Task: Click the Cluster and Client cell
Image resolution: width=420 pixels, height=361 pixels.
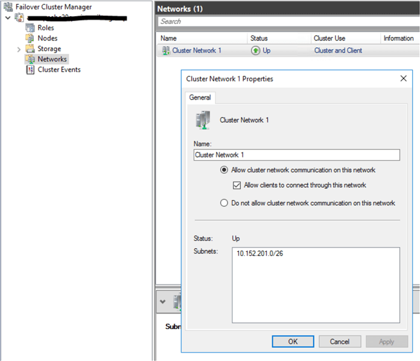Action: pos(338,50)
